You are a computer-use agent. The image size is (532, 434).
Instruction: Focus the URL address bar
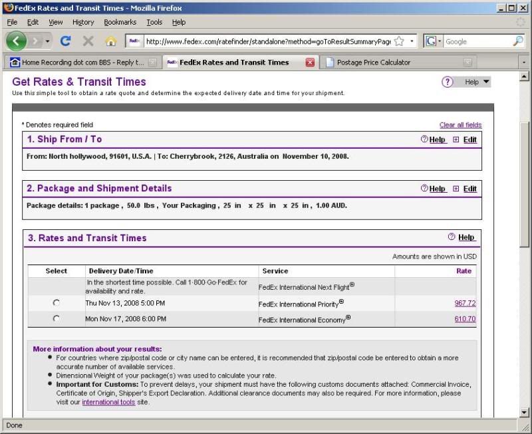point(268,41)
